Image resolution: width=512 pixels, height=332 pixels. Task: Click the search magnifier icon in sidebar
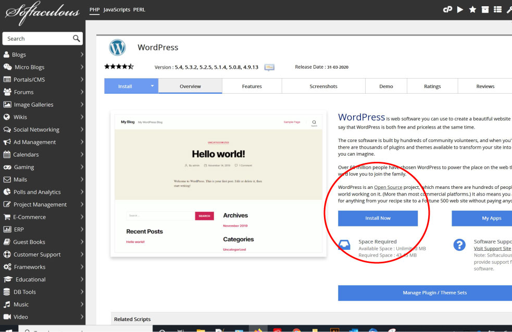pos(77,39)
